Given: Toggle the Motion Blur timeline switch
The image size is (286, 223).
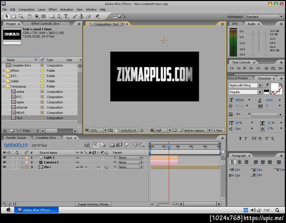Looking at the screenshot, I should coord(126,145).
